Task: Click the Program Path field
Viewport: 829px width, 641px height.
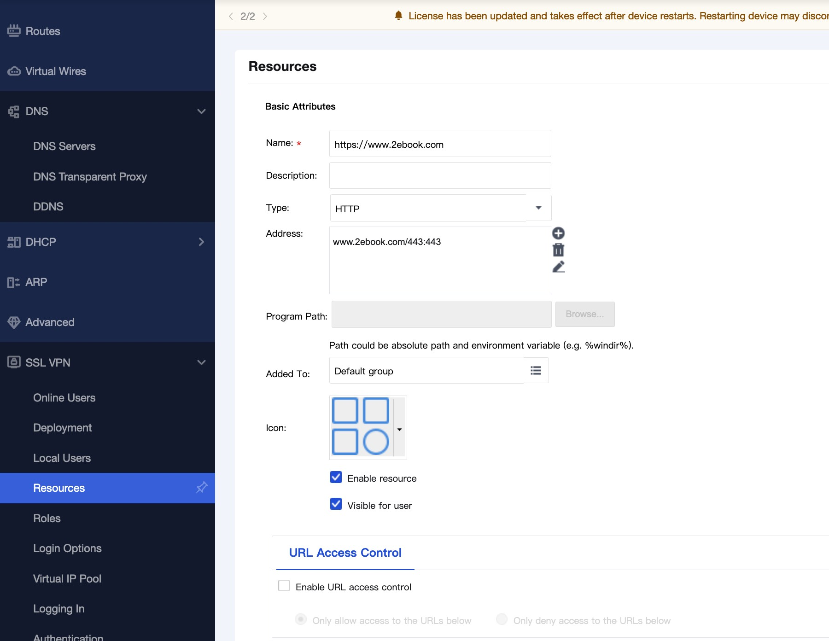Action: point(442,315)
